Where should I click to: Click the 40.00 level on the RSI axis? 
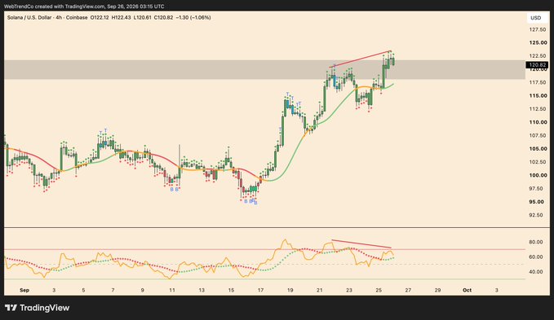coord(535,272)
